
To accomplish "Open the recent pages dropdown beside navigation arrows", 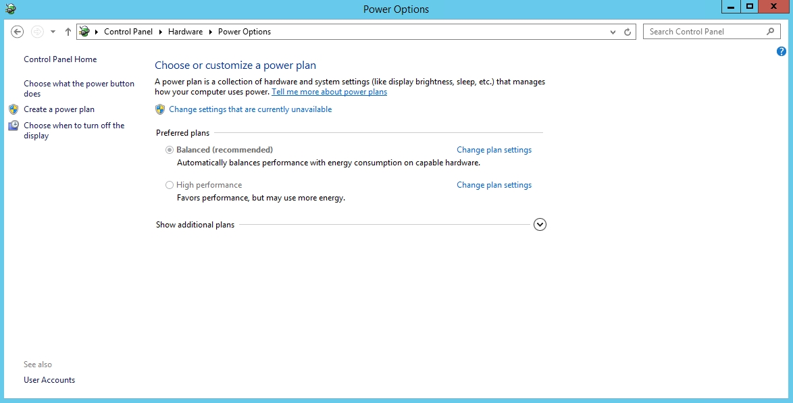I will (53, 31).
